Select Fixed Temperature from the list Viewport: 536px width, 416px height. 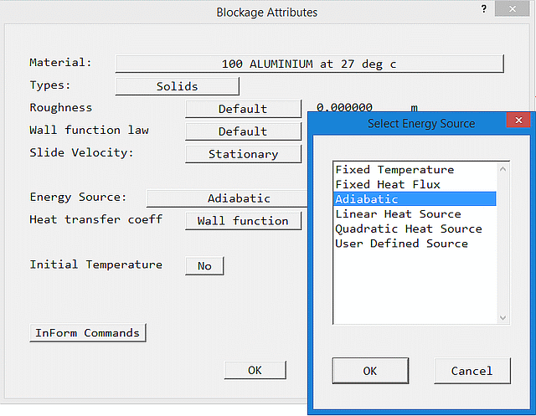coord(394,170)
